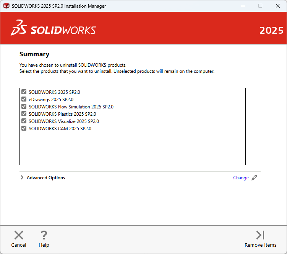This screenshot has width=287, height=254.
Task: Close the Installation Manager window
Action: [x=278, y=6]
